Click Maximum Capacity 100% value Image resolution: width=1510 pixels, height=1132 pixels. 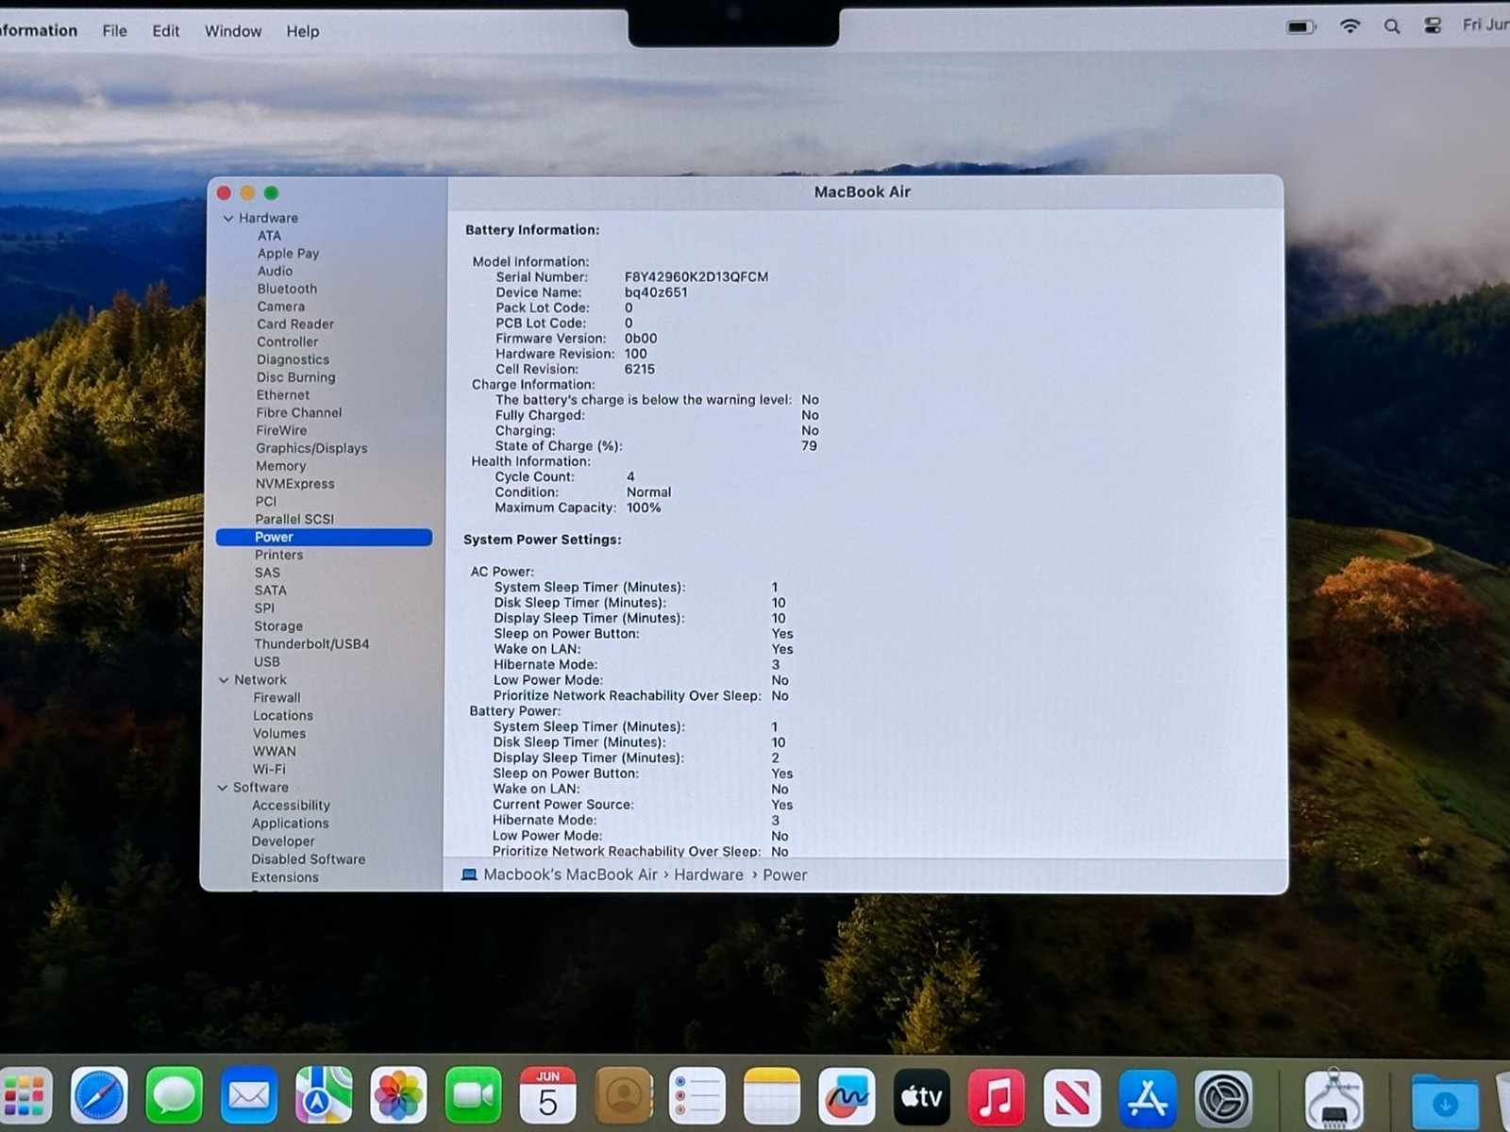tap(644, 508)
